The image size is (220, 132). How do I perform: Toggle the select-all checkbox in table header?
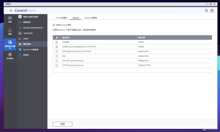coord(57,37)
